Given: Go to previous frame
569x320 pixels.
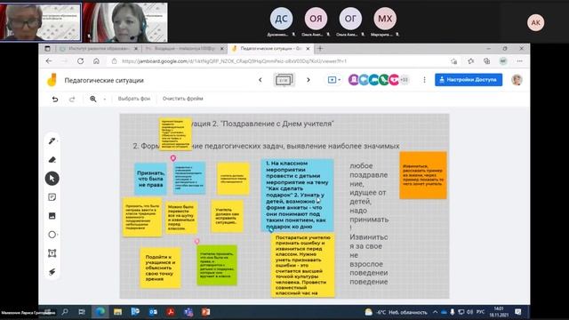Looking at the screenshot, I should coord(260,80).
